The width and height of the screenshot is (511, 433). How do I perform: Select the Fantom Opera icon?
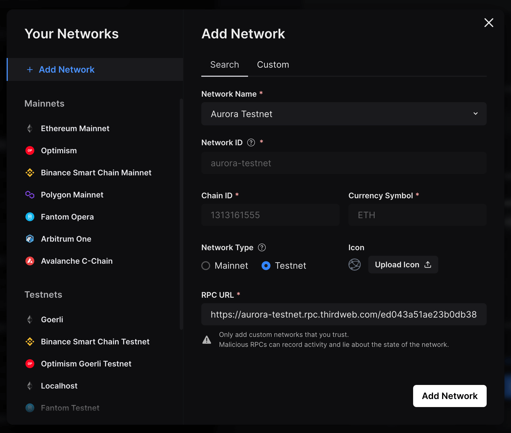click(30, 217)
